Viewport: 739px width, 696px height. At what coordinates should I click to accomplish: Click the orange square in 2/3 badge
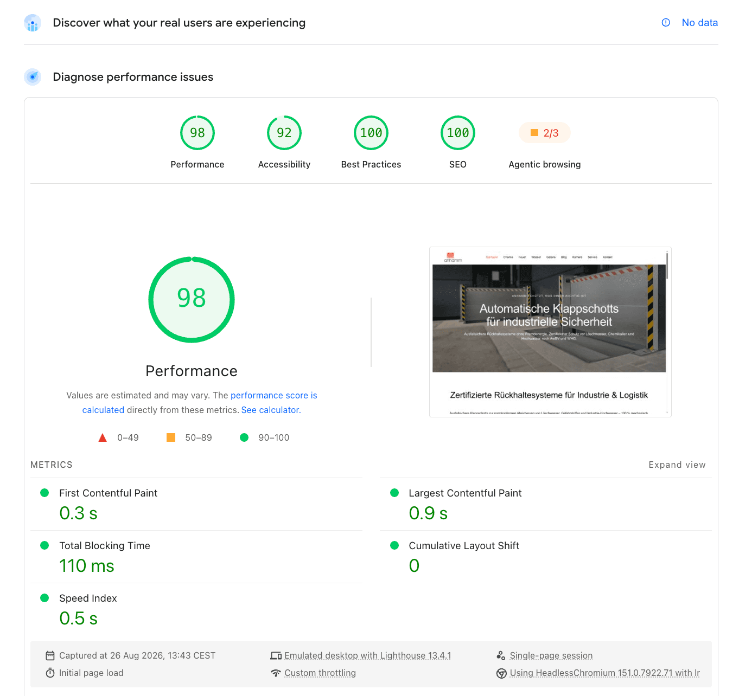(534, 133)
